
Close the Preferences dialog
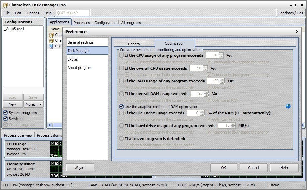(297, 31)
